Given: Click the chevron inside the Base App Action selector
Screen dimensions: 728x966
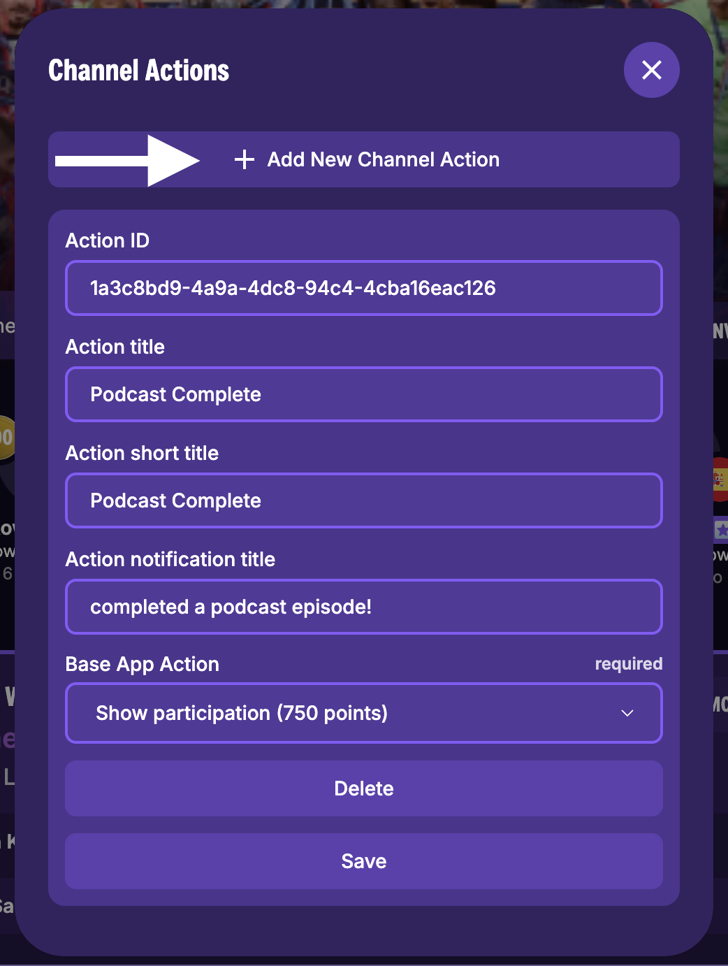Looking at the screenshot, I should pyautogui.click(x=627, y=714).
